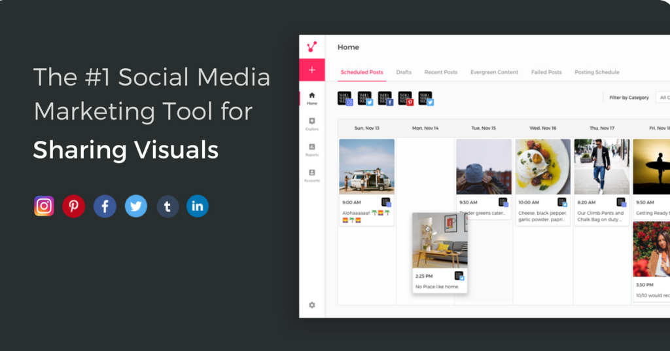
Task: Open the woman with red flowers thumbnail
Action: click(652, 249)
